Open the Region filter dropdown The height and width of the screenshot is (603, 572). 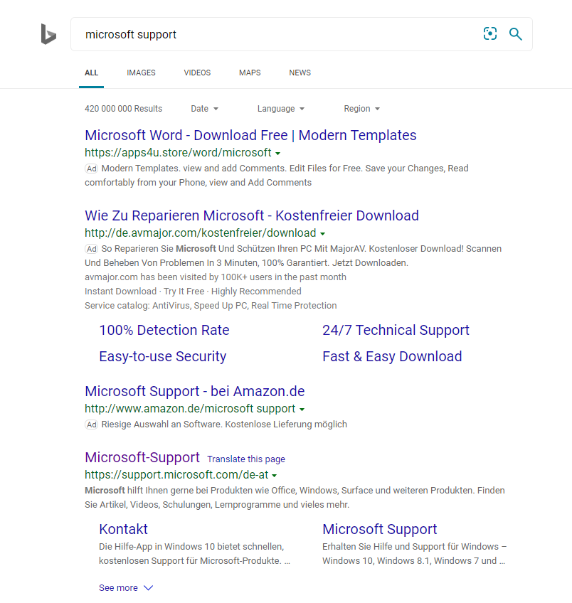[362, 109]
